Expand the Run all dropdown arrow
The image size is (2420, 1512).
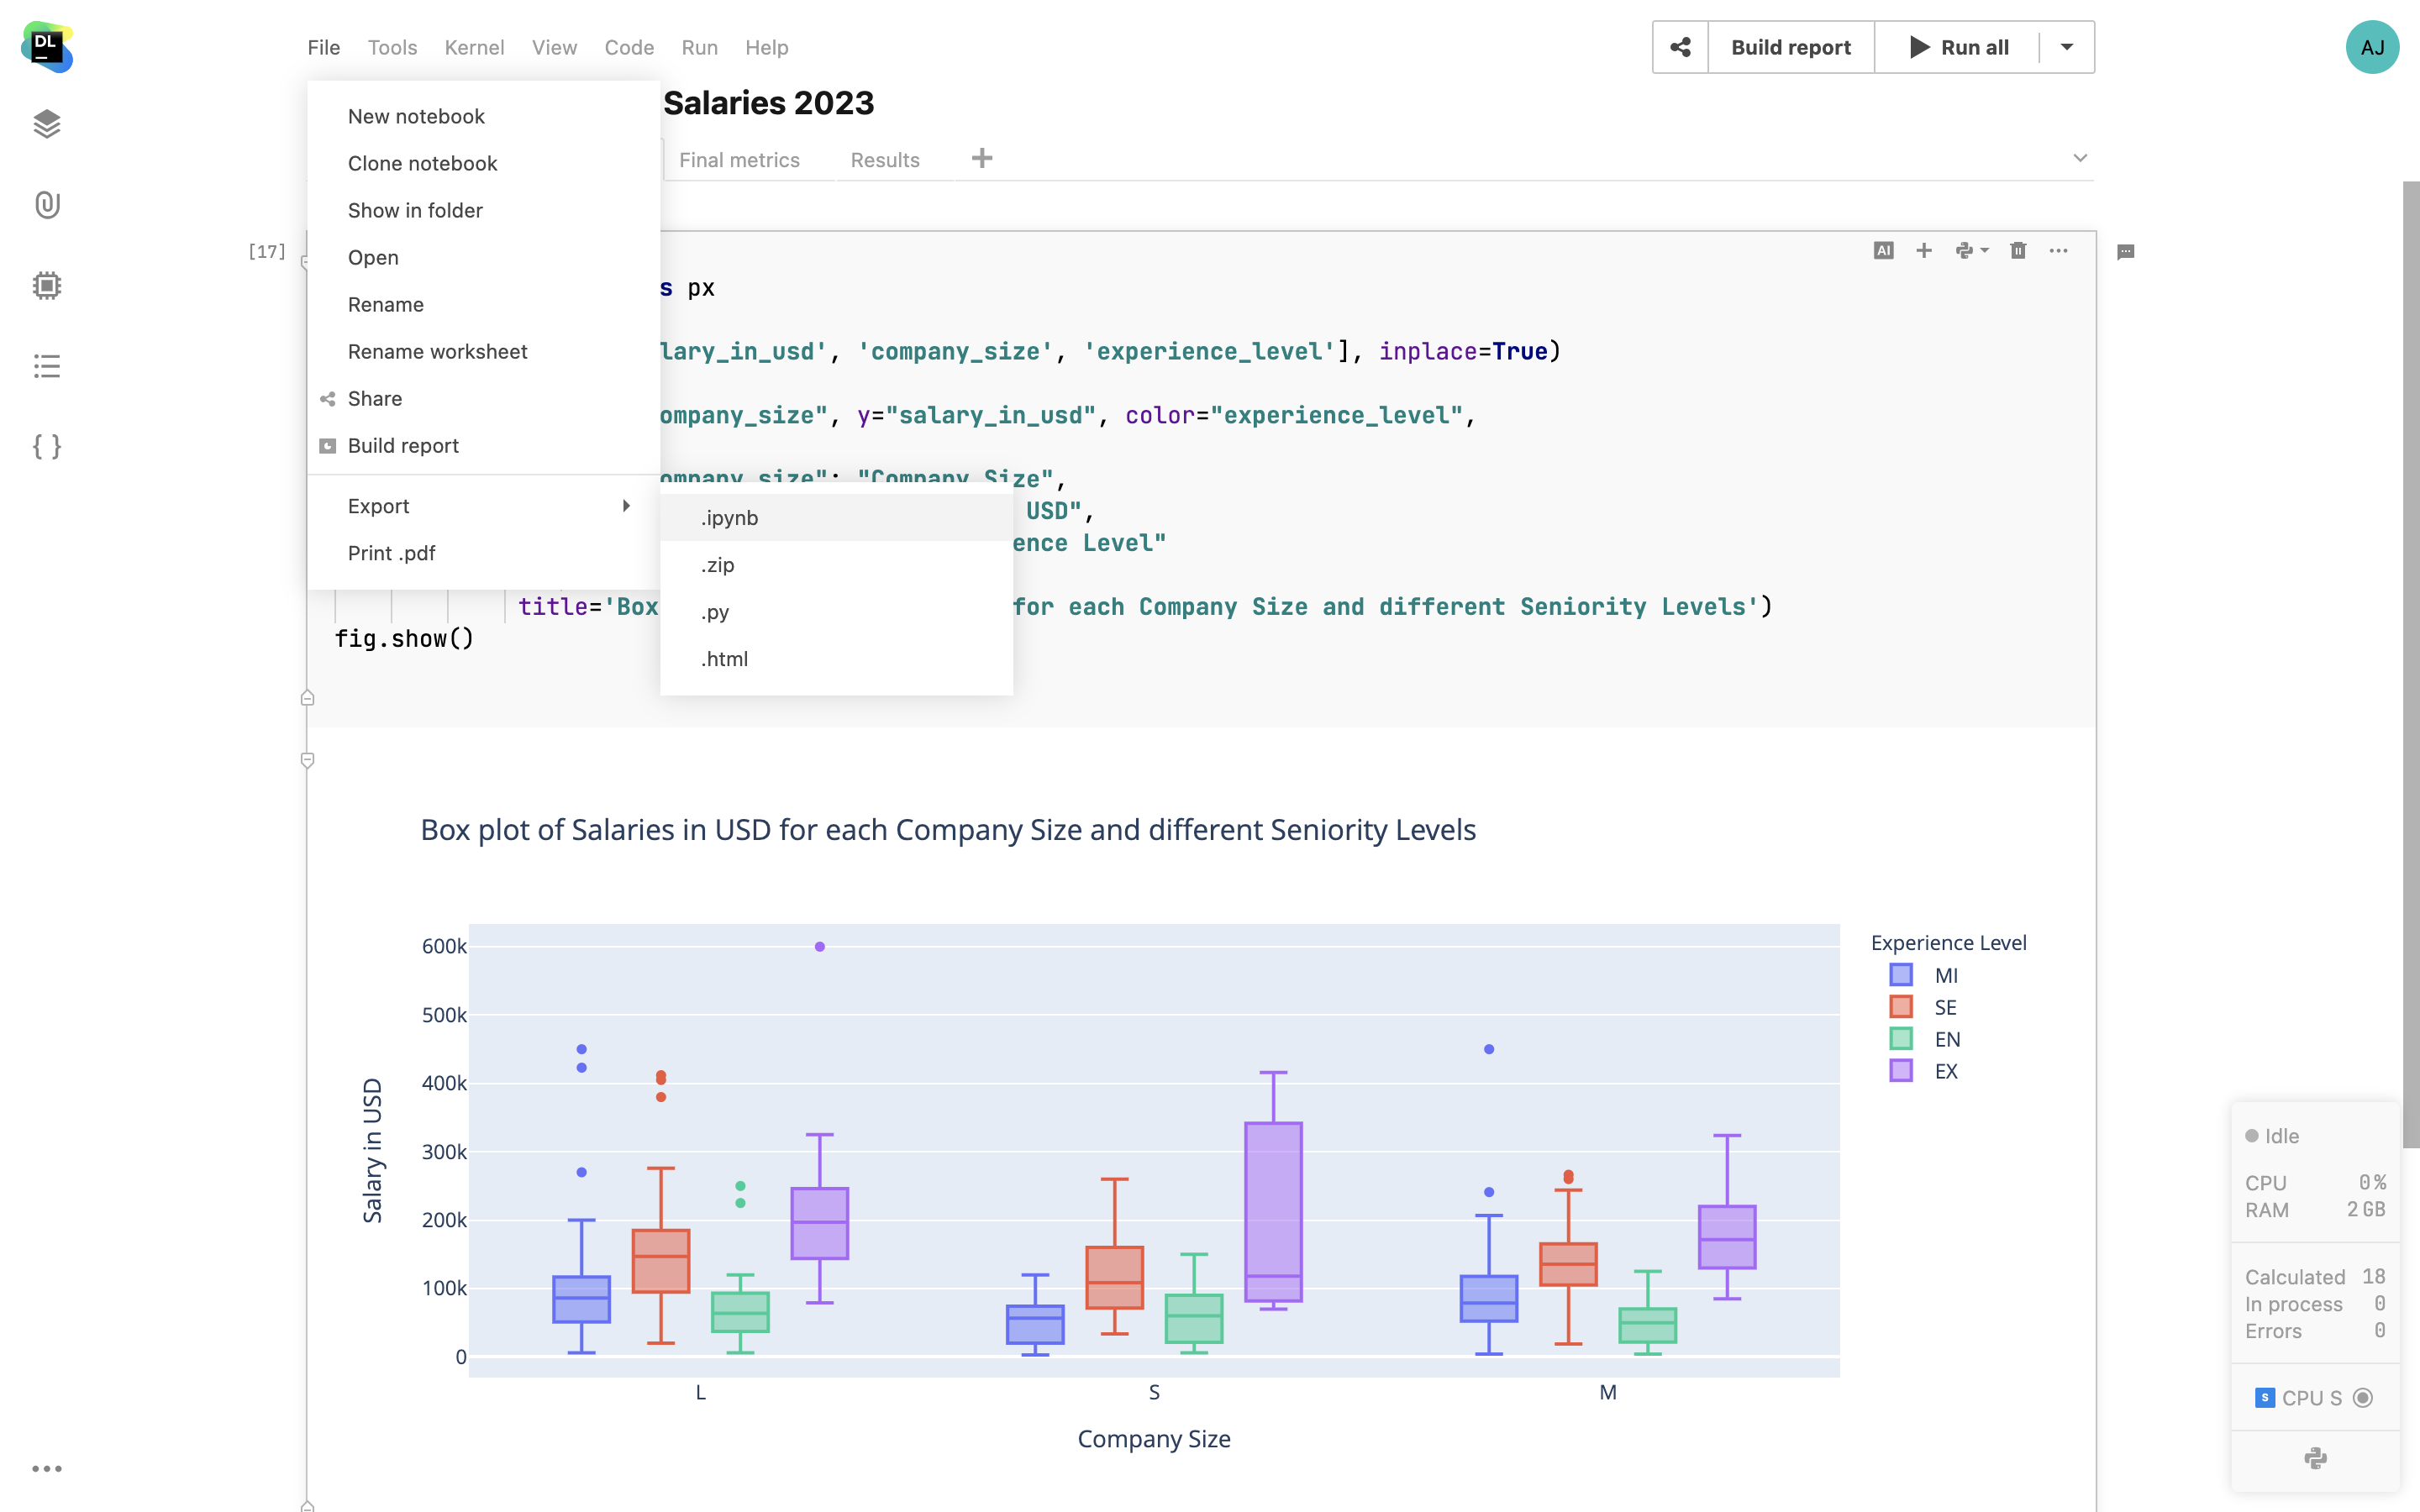[2067, 47]
